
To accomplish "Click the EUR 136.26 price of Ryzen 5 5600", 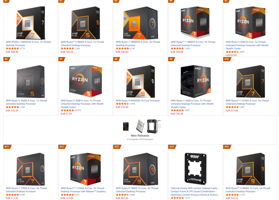I will click(x=177, y=114).
